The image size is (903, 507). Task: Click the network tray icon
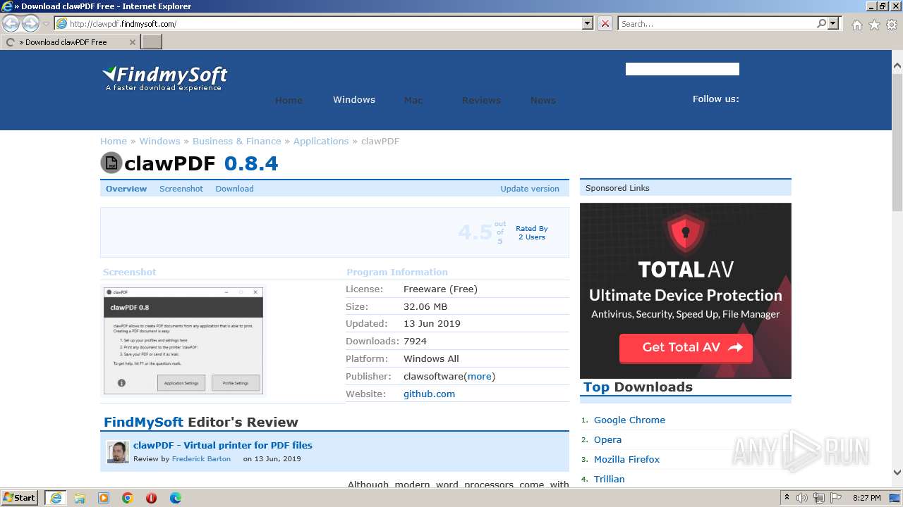[x=818, y=498]
